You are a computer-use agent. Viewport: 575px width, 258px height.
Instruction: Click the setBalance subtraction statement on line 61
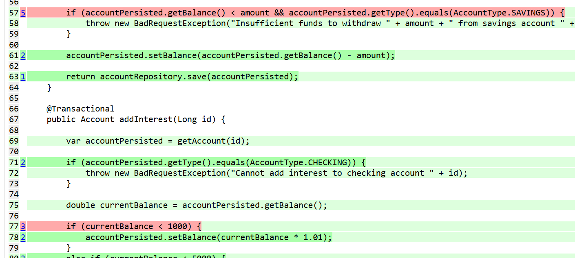click(230, 56)
